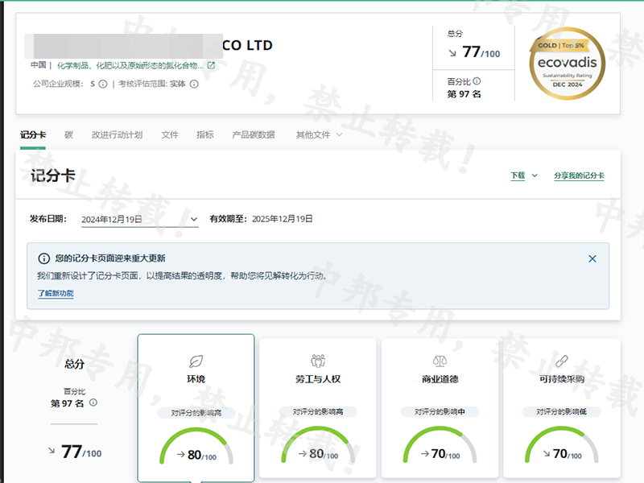Close the scorecard update notice banner
This screenshot has width=644, height=483.
pyautogui.click(x=592, y=258)
